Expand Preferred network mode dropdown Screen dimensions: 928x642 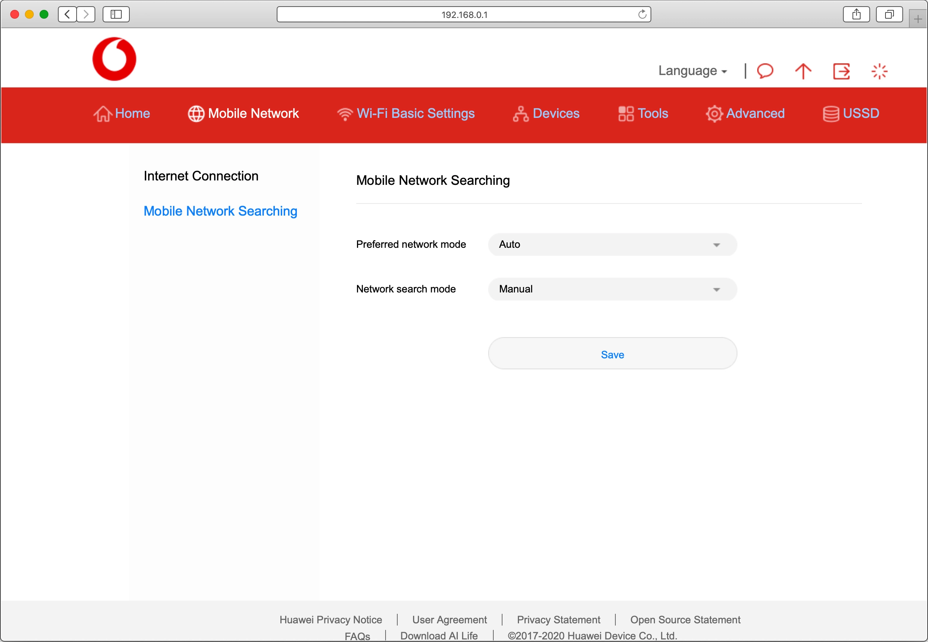pyautogui.click(x=612, y=245)
